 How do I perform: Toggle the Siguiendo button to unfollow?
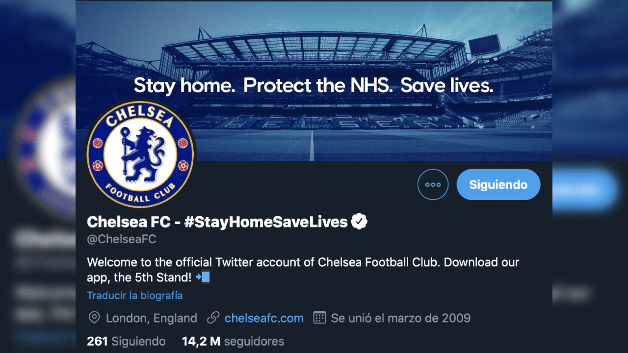click(498, 184)
